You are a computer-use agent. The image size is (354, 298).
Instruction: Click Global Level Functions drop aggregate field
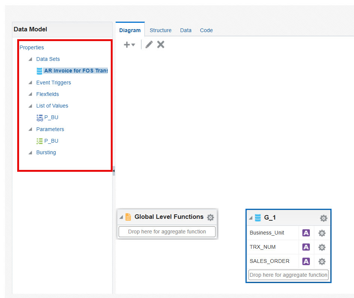[x=167, y=232]
